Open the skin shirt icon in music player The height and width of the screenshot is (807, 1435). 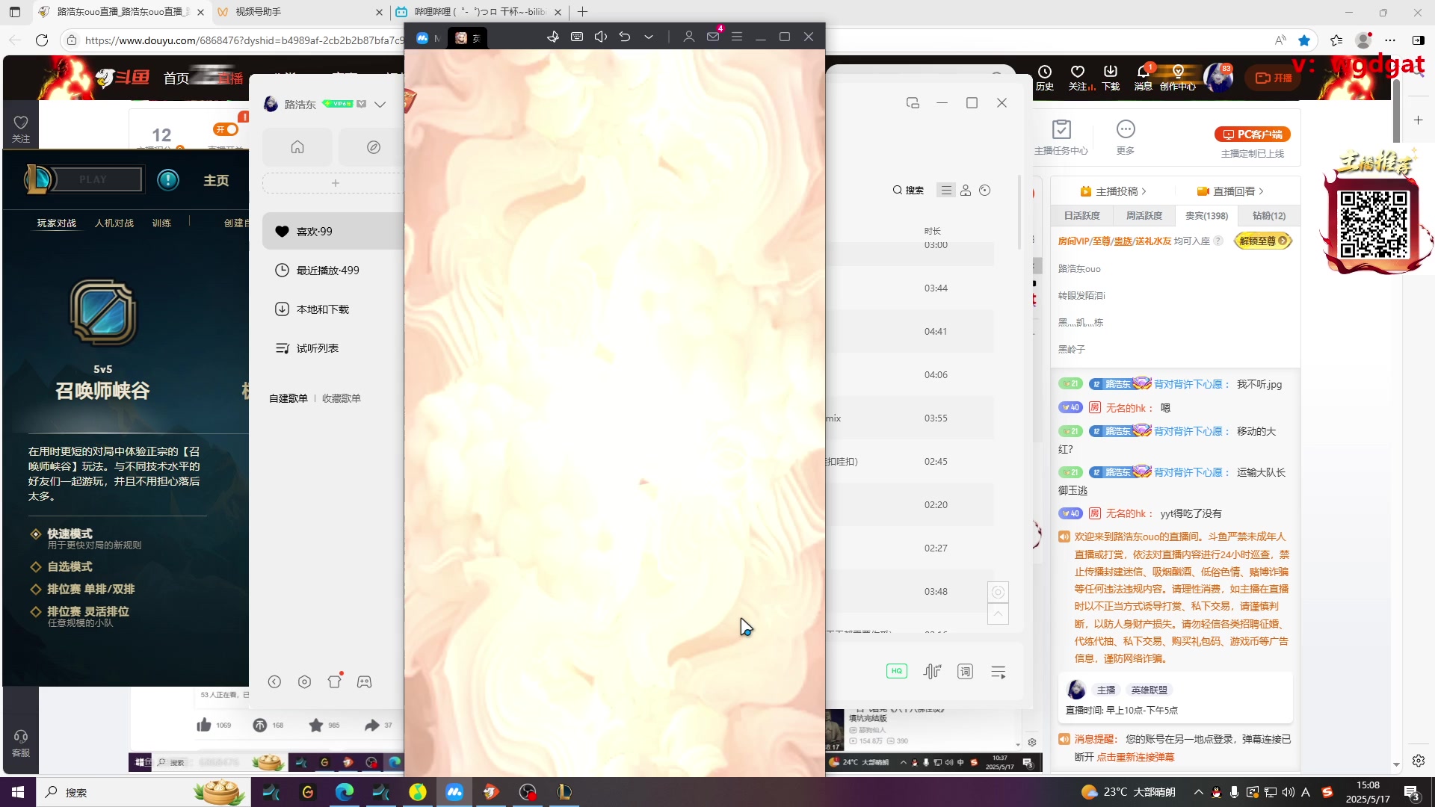point(334,681)
